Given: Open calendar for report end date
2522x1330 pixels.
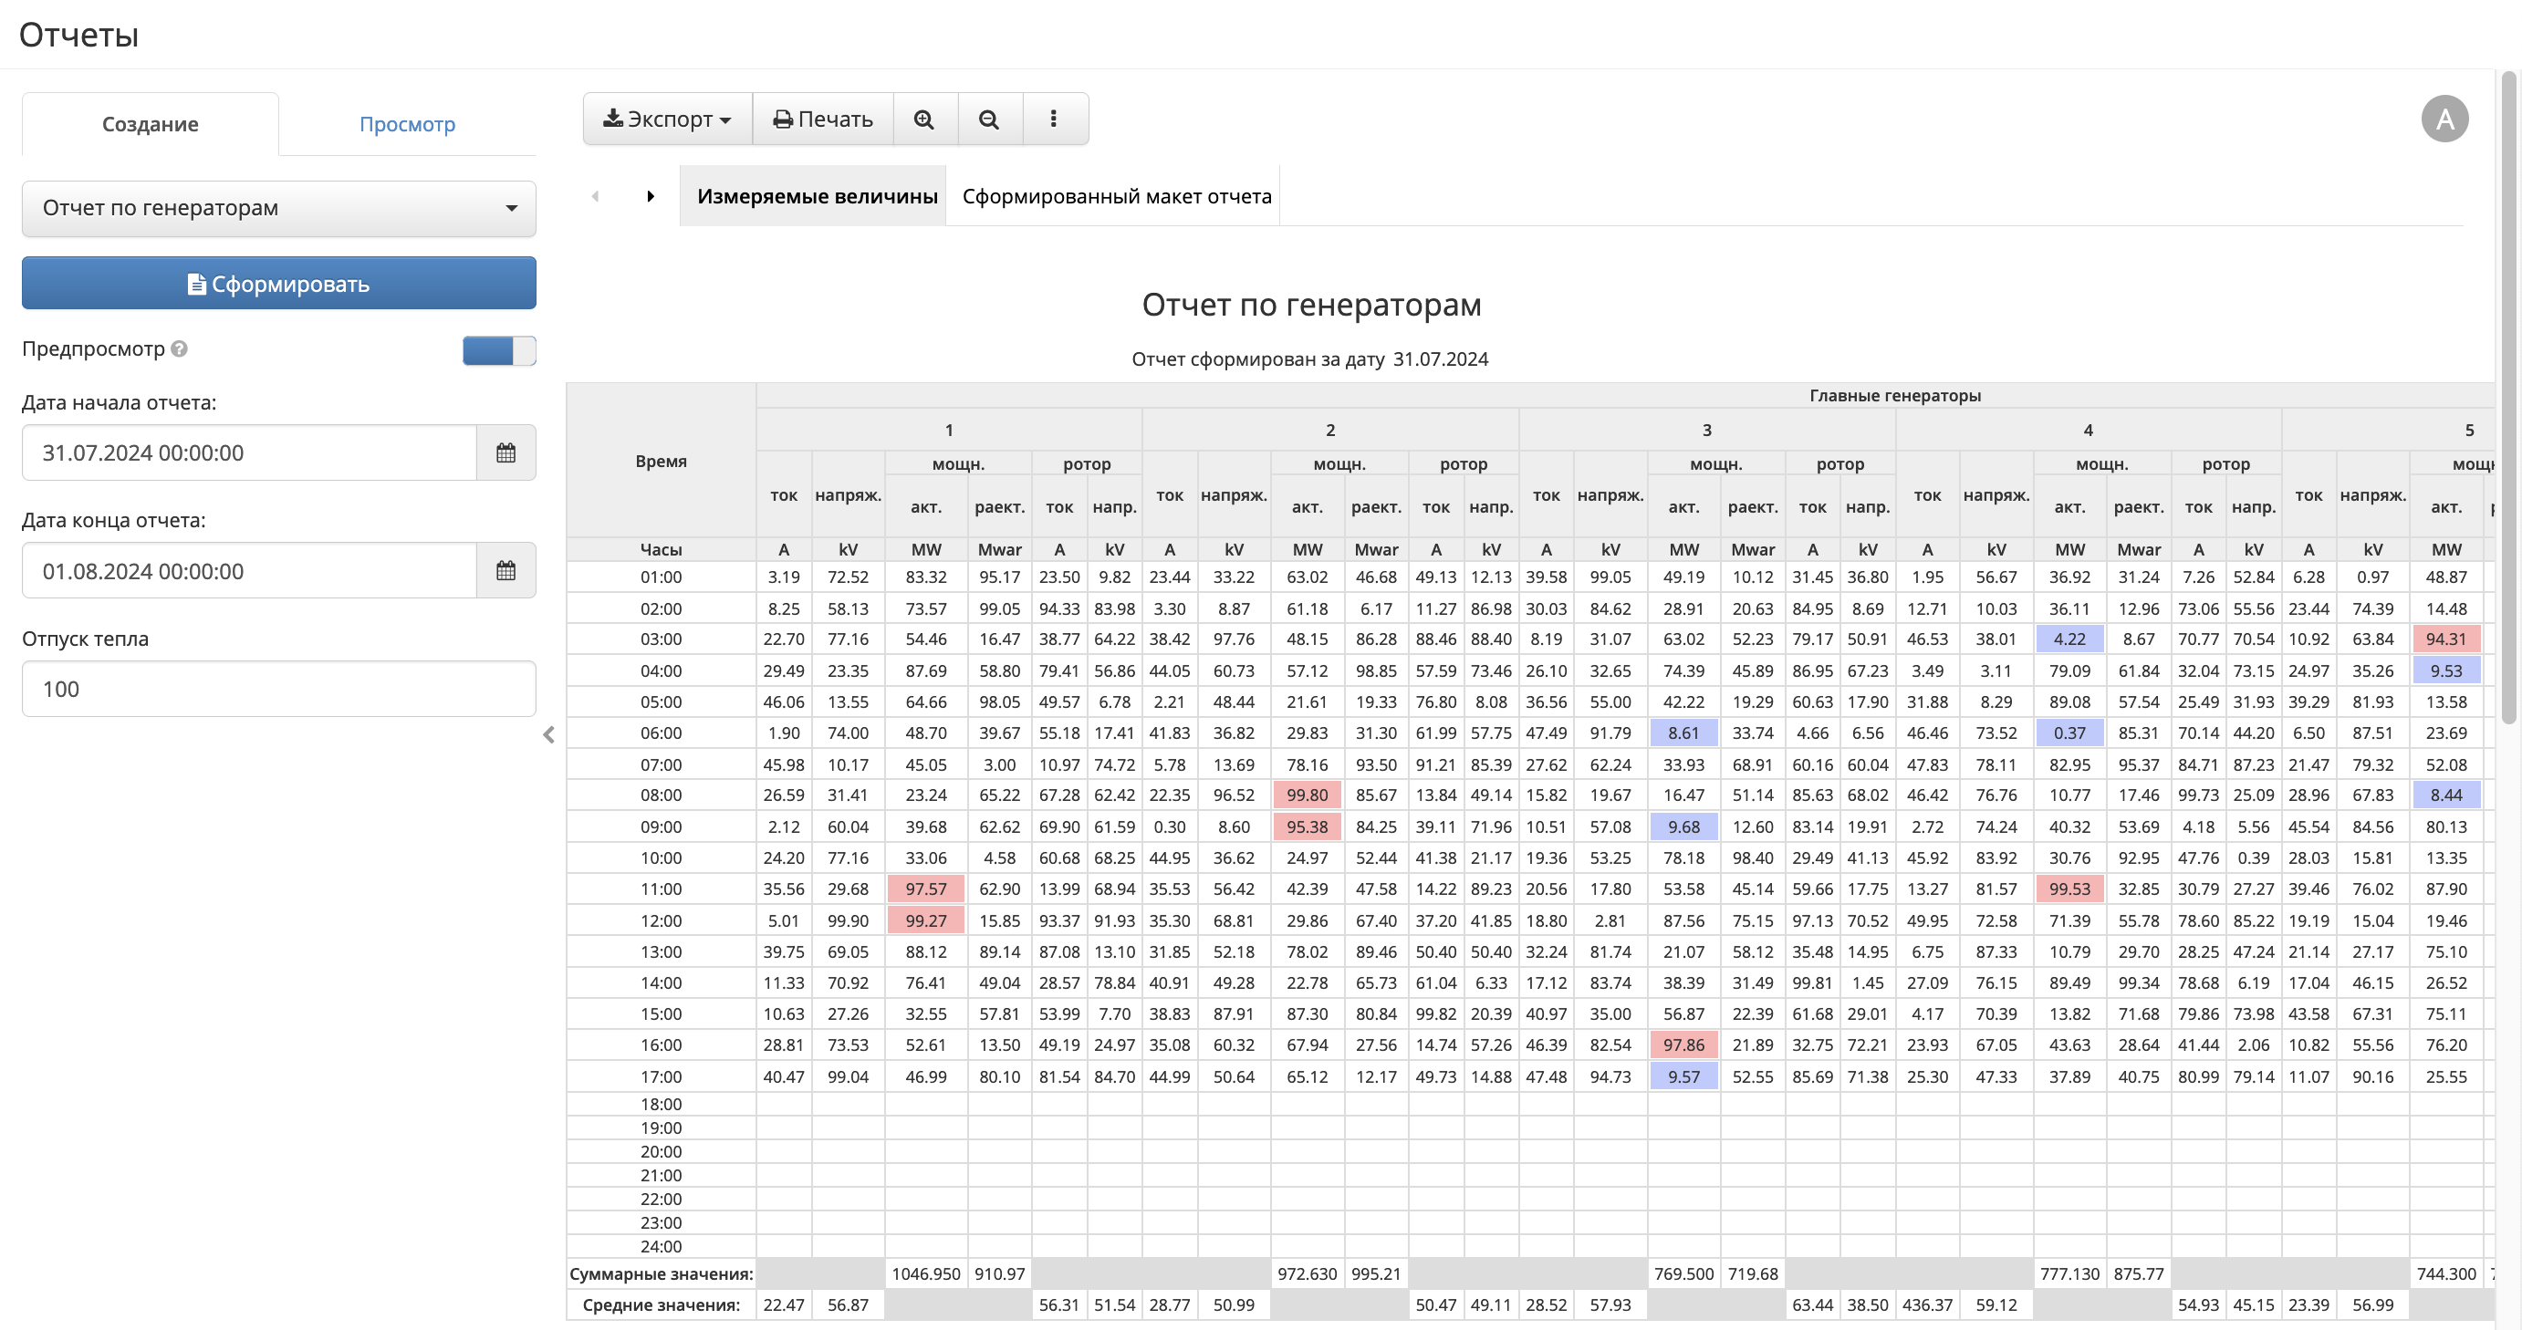Looking at the screenshot, I should [x=506, y=572].
